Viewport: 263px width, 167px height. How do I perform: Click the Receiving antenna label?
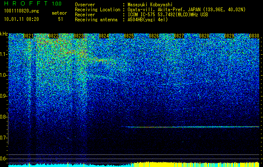pos(96,20)
